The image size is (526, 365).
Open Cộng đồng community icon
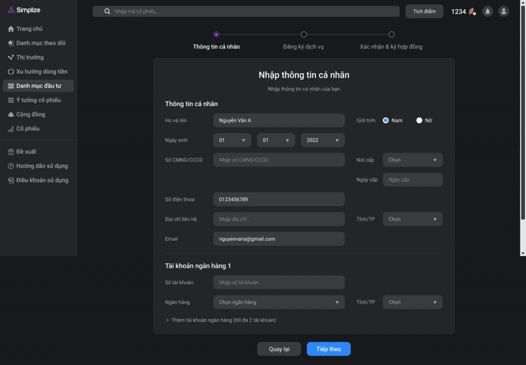click(11, 115)
